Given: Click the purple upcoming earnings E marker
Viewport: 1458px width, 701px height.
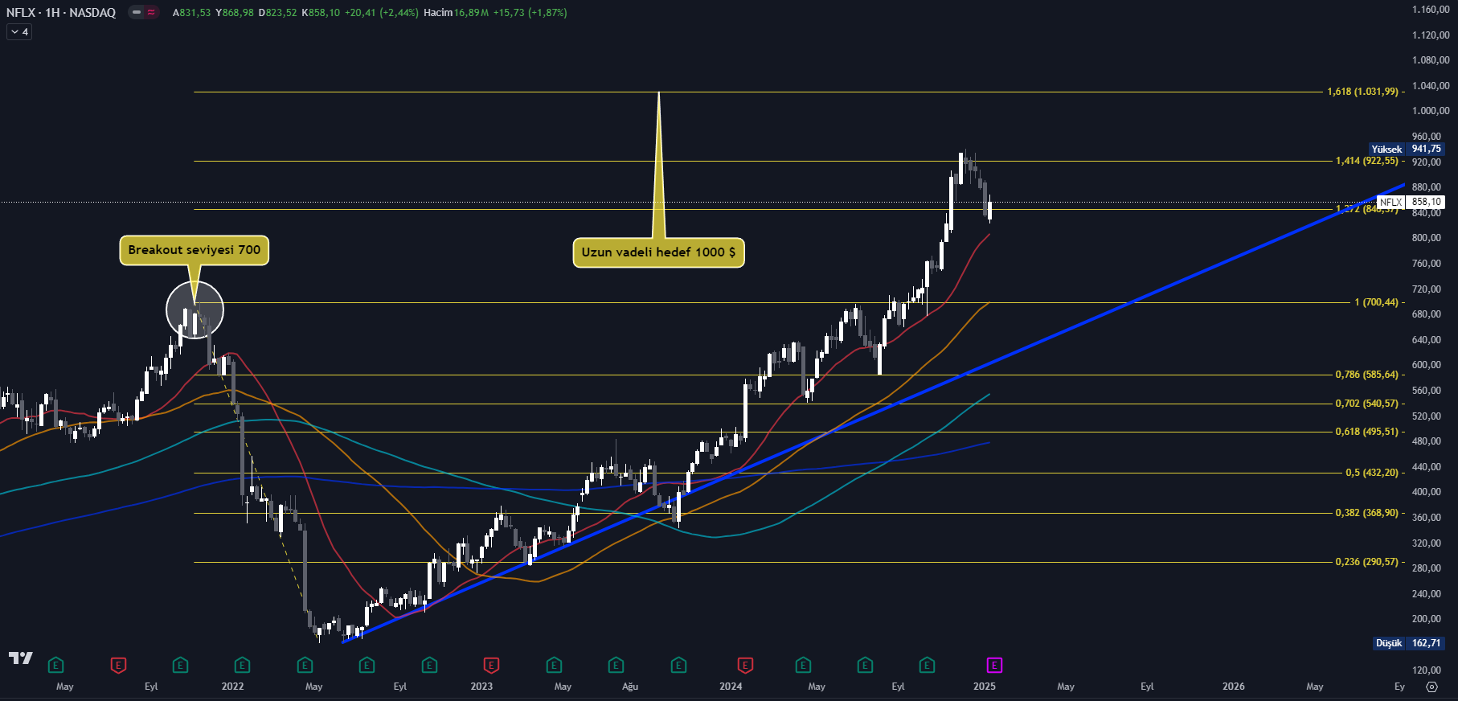Looking at the screenshot, I should tap(994, 665).
